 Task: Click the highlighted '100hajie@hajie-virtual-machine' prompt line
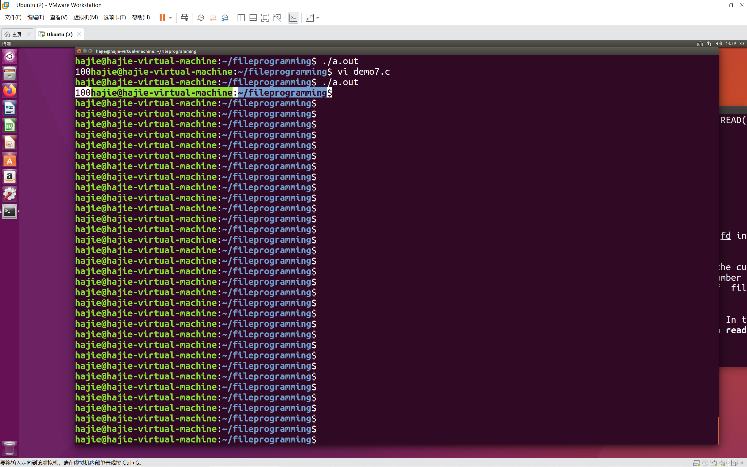tap(204, 93)
